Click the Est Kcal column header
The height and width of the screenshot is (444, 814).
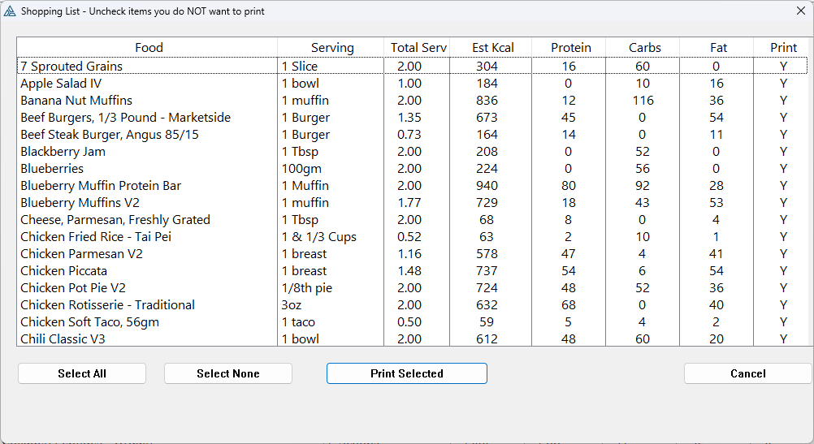coord(492,48)
